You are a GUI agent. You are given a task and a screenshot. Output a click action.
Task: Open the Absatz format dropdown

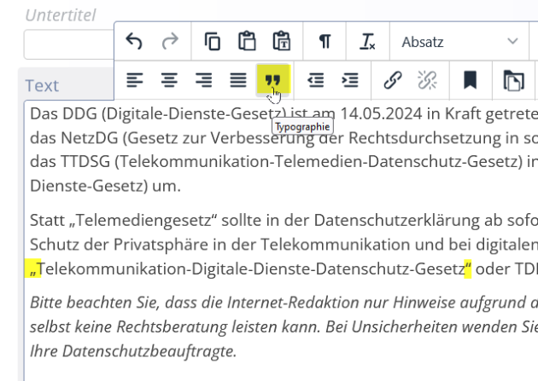pyautogui.click(x=459, y=42)
